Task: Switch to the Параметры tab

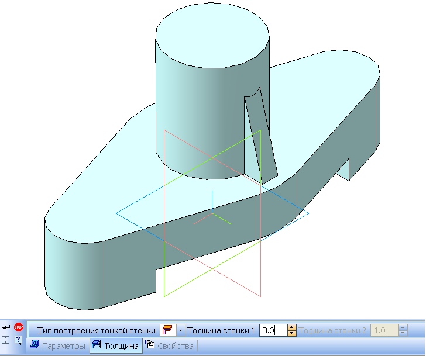Action: 57,345
